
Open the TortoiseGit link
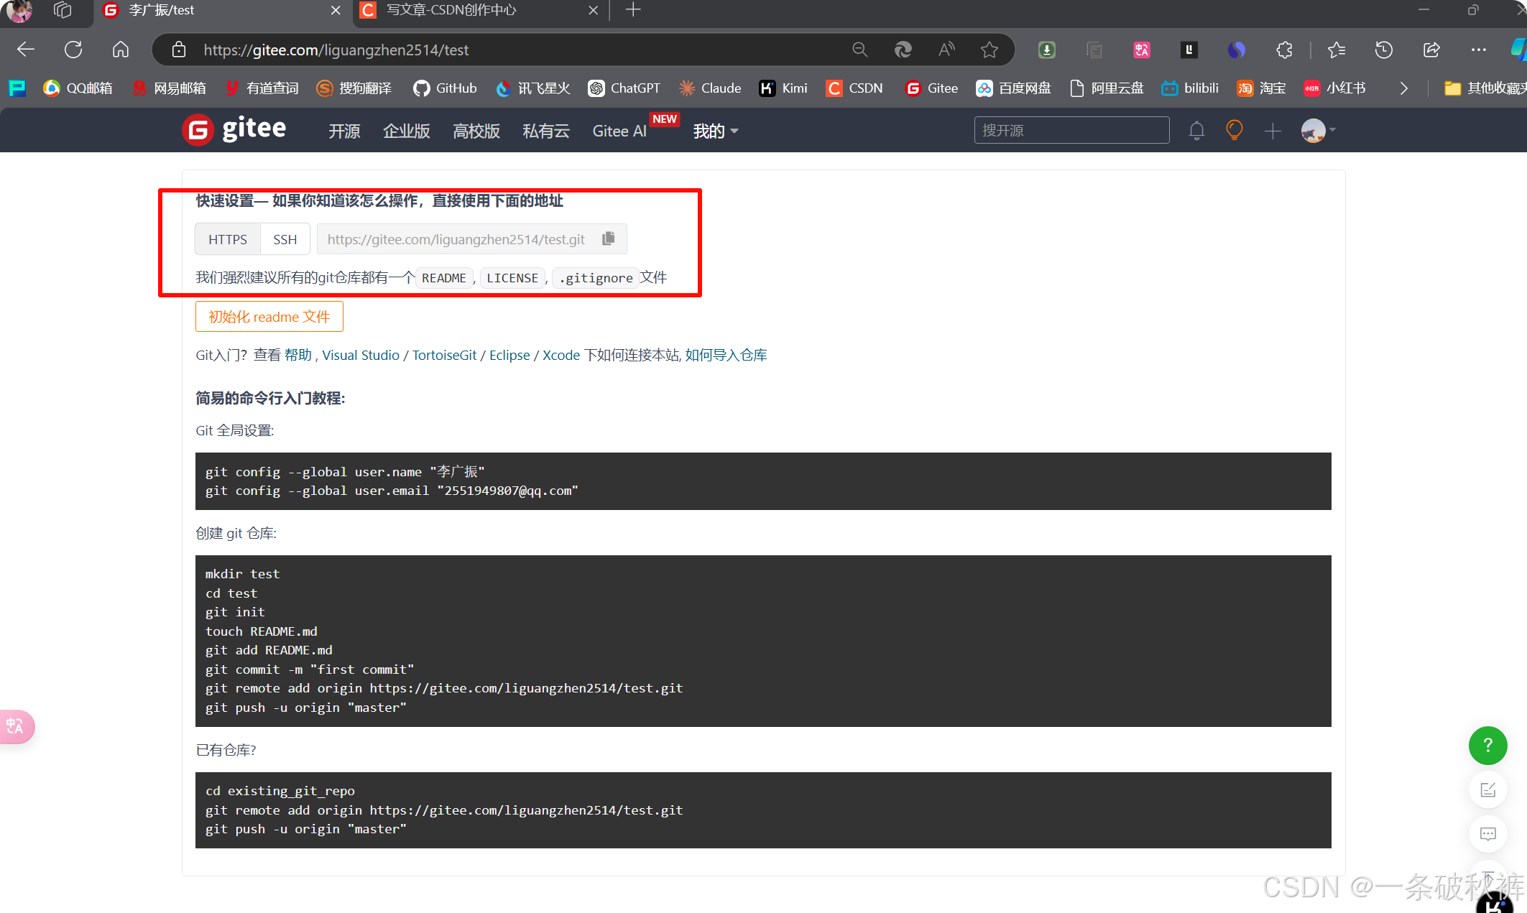click(x=444, y=355)
